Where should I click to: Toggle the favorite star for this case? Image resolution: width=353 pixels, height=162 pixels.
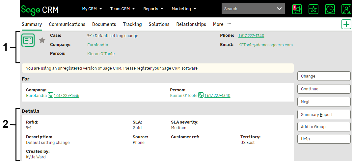tap(42, 40)
